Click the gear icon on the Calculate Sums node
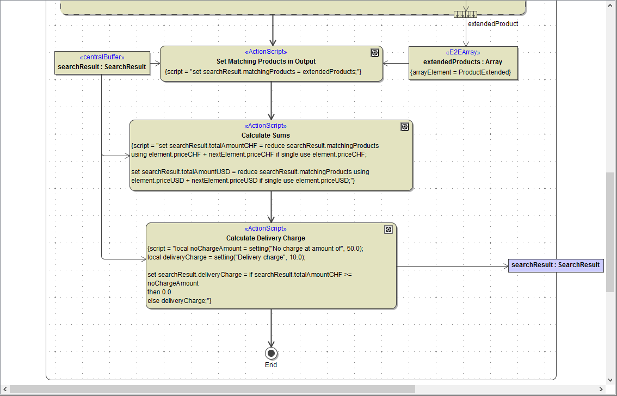Image resolution: width=617 pixels, height=396 pixels. [405, 126]
